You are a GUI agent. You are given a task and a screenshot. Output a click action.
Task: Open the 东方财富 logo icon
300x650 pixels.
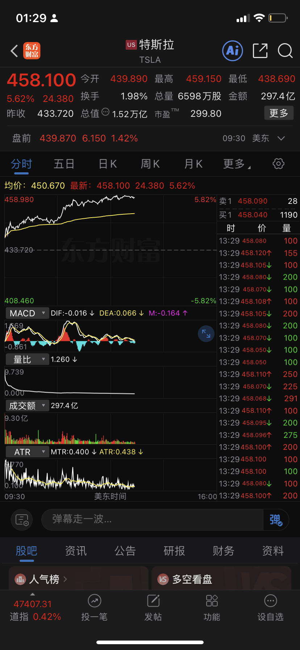pos(32,51)
